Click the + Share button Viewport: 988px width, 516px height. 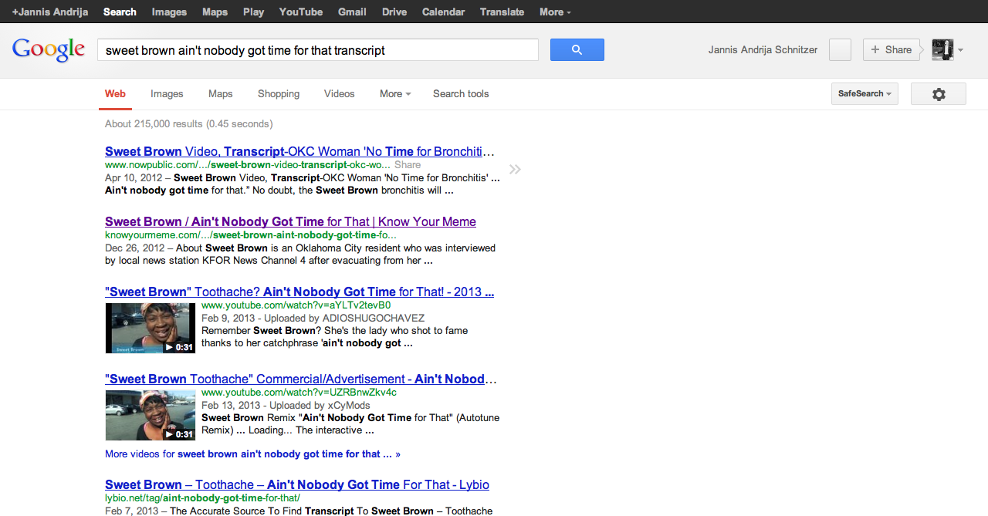click(892, 49)
